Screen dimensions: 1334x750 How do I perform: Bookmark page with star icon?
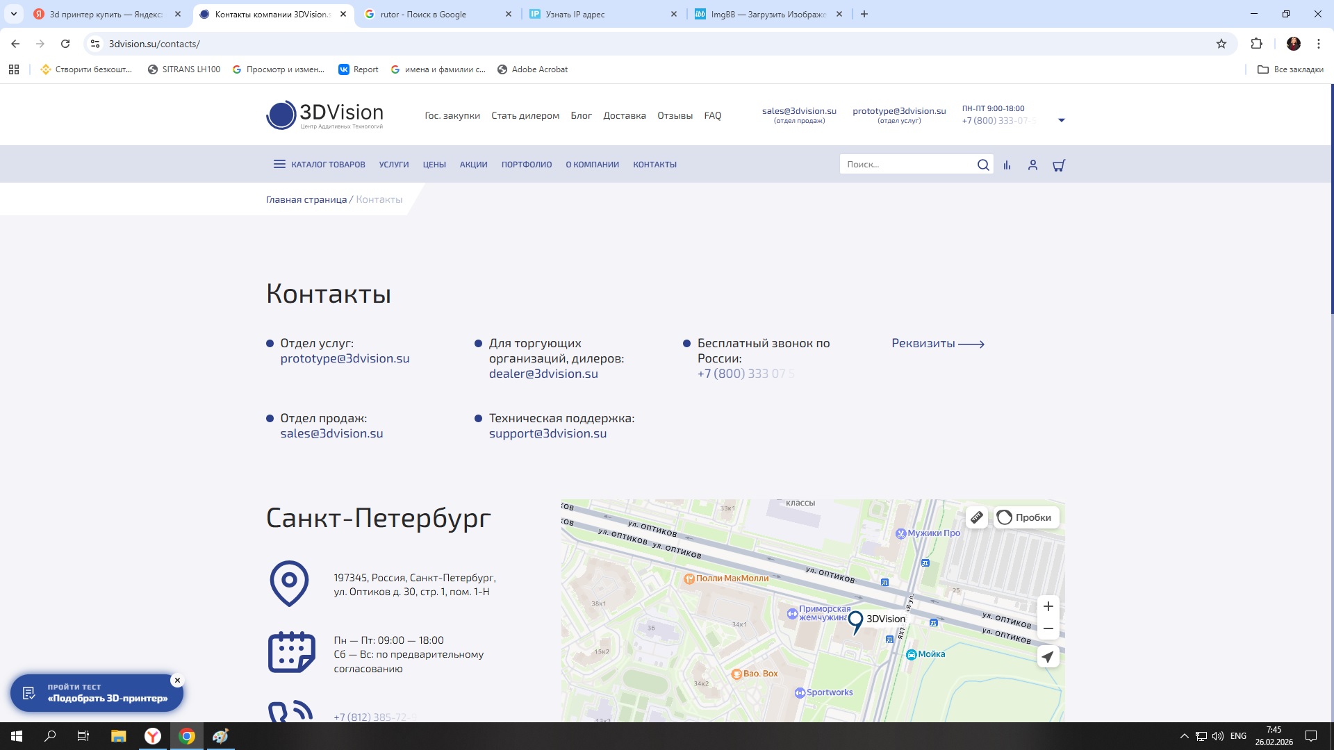pos(1221,44)
